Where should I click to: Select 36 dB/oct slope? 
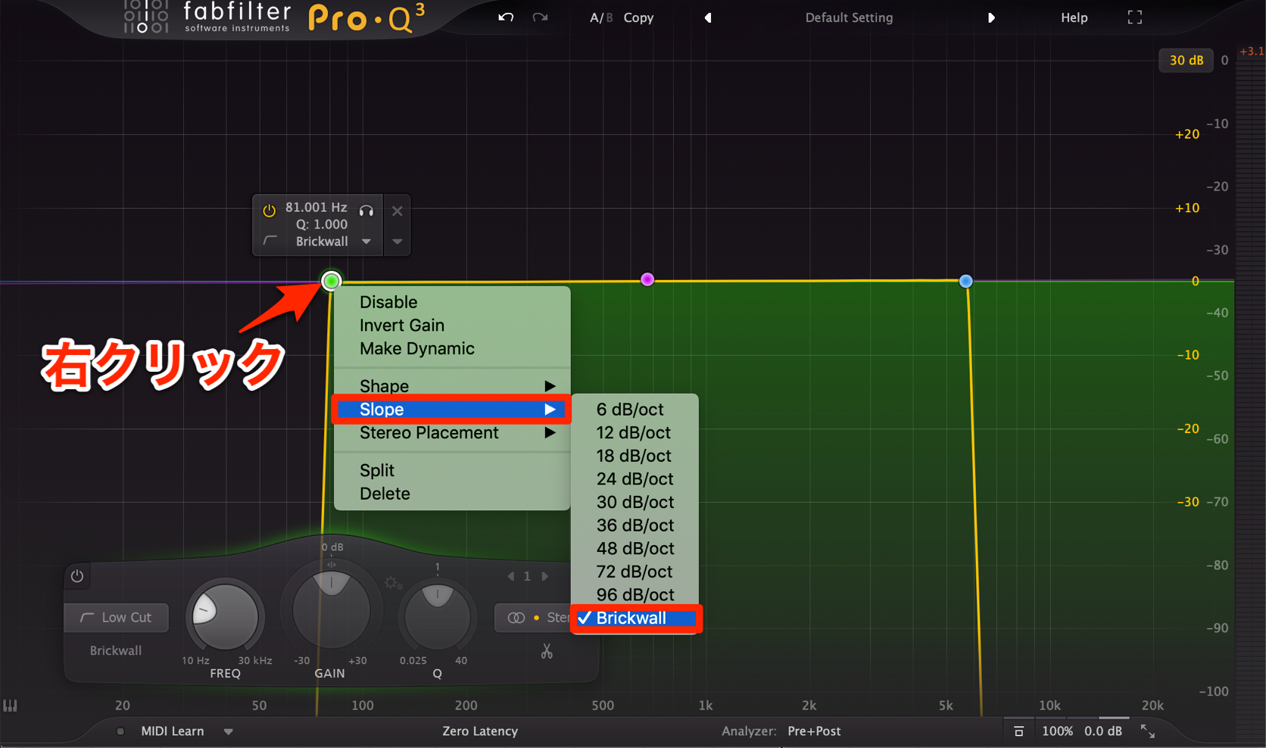(x=635, y=525)
